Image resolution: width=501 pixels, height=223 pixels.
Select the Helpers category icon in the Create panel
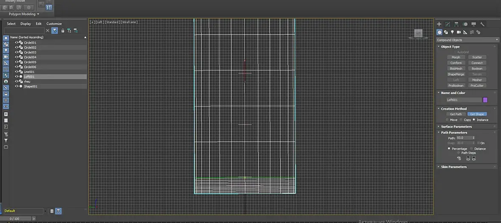pos(465,32)
